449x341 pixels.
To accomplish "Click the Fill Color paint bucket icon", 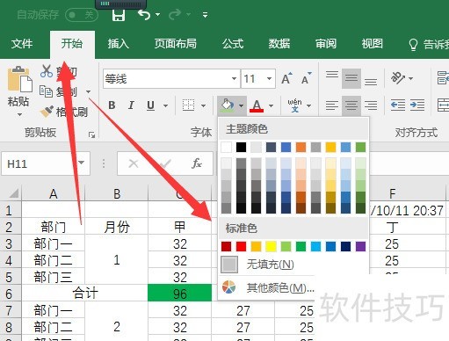I will 228,105.
